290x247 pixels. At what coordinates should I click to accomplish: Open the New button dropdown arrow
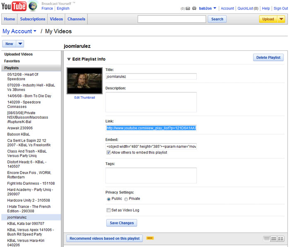pos(20,44)
